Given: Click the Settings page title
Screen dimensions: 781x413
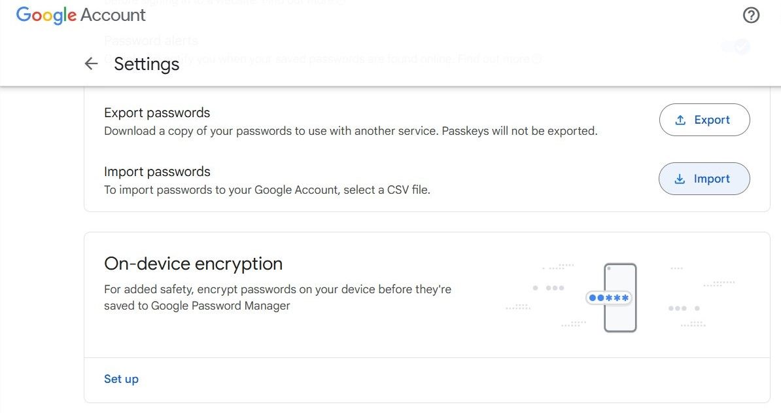Looking at the screenshot, I should coord(146,63).
